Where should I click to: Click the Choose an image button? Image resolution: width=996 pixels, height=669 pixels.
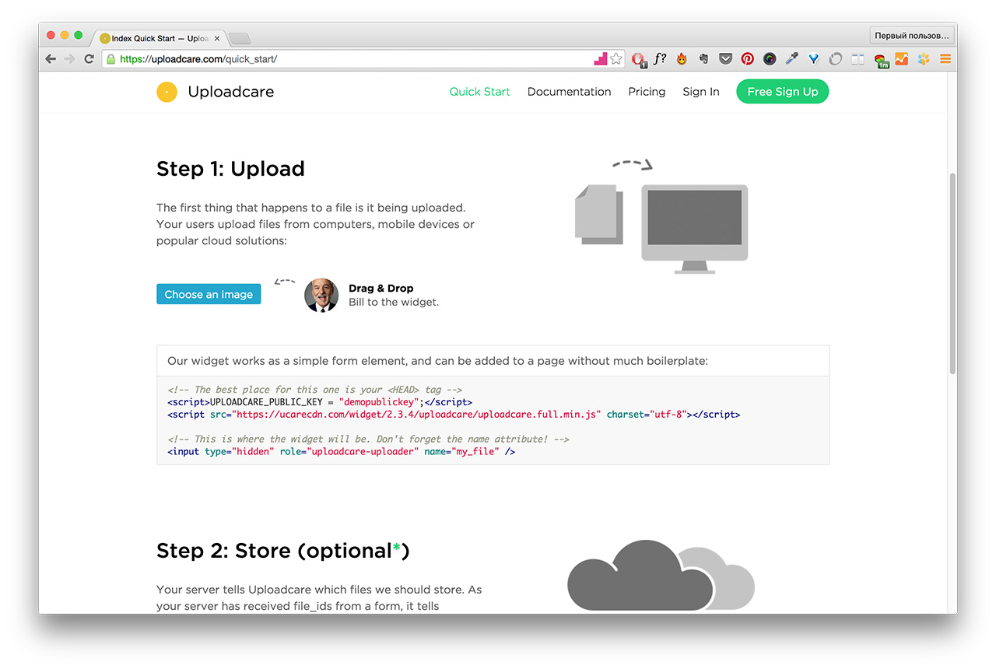click(209, 294)
